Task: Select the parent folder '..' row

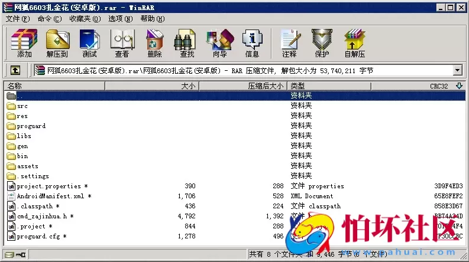Action: [x=235, y=96]
